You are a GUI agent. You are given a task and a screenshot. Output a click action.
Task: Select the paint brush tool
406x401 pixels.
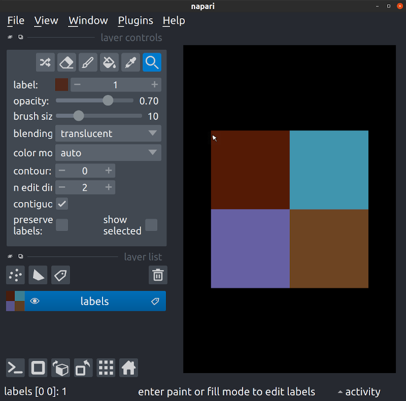pos(88,62)
